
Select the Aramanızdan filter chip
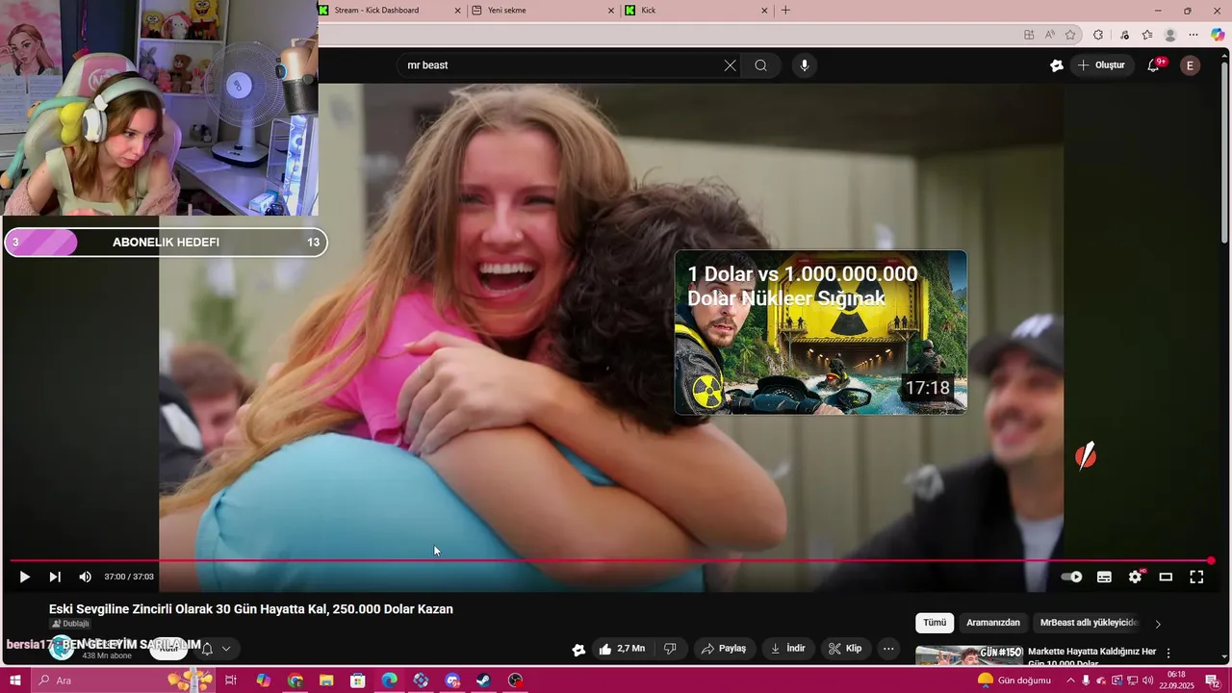coord(993,623)
